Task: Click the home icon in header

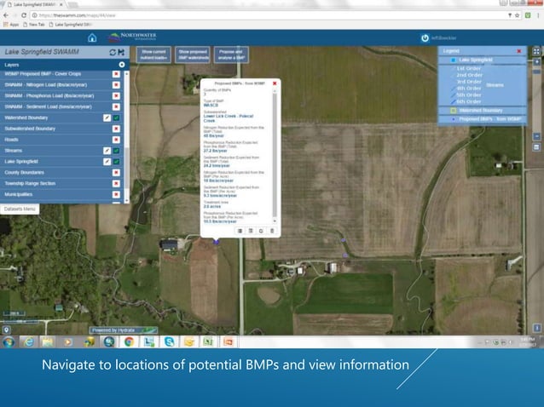Action: coord(92,38)
